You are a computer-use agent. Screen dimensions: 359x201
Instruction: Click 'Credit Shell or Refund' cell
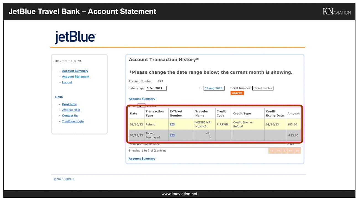[x=248, y=124]
